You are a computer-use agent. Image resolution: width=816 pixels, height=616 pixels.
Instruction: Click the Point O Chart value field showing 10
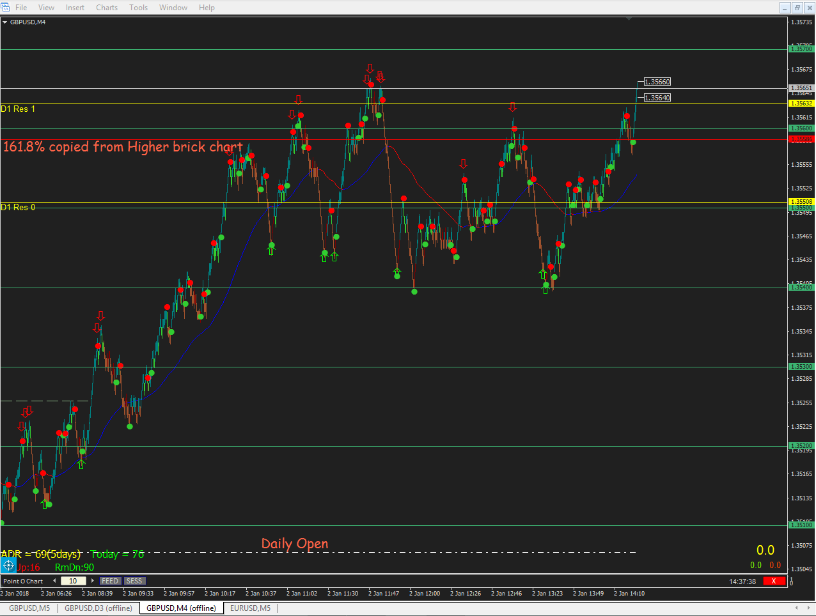tap(73, 581)
